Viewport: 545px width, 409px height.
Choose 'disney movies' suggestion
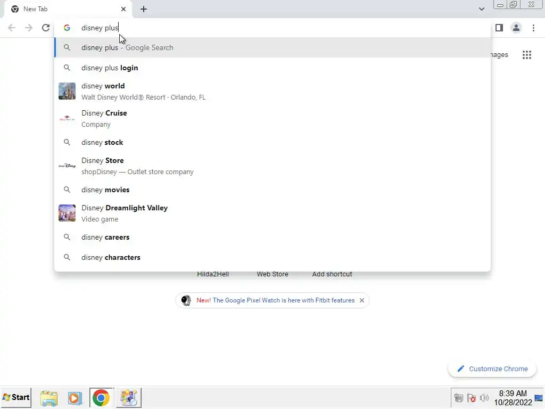click(272, 190)
